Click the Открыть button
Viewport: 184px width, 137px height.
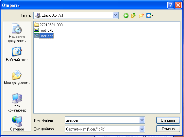(168, 120)
